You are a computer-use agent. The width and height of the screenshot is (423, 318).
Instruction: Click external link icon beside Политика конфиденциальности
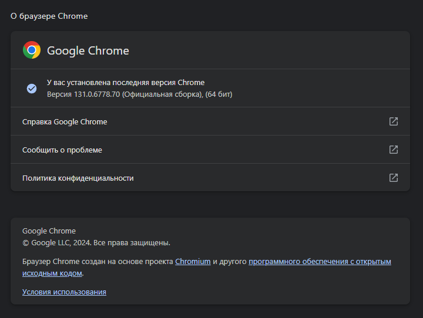[394, 178]
